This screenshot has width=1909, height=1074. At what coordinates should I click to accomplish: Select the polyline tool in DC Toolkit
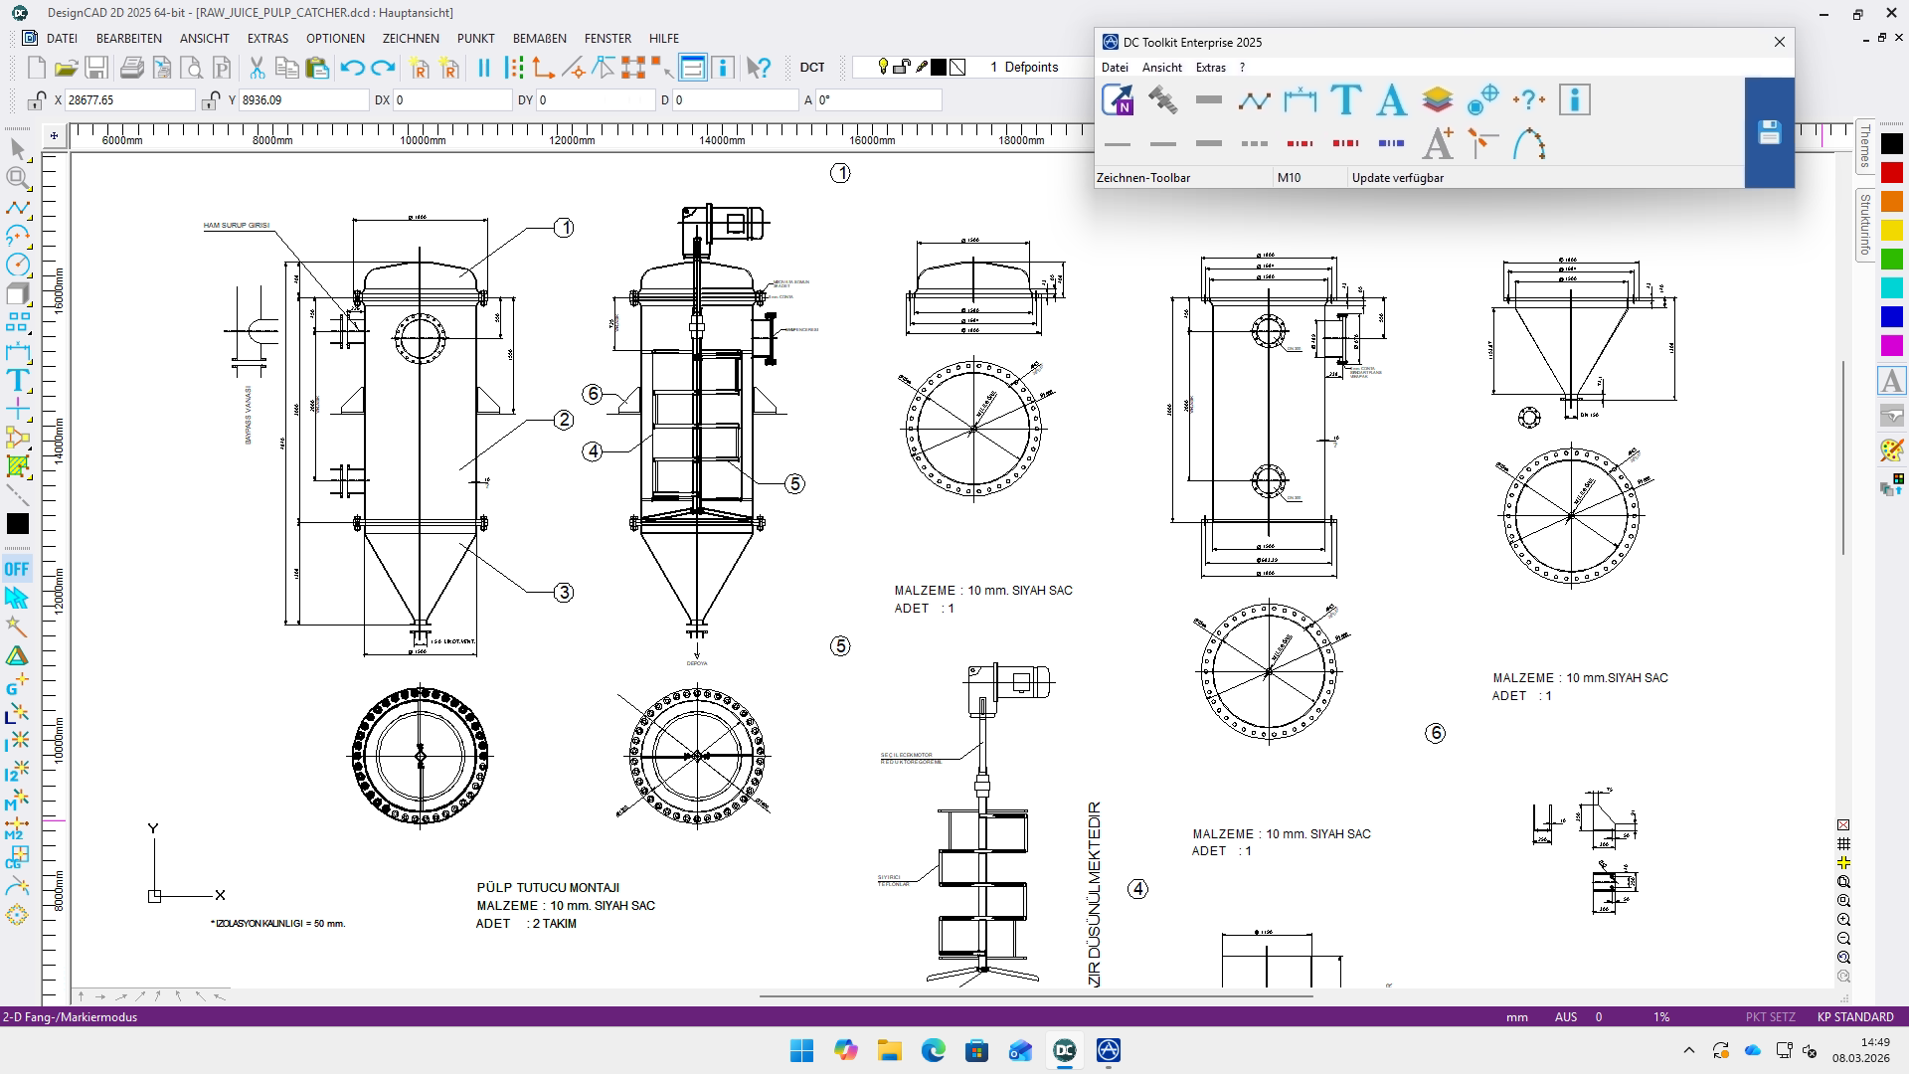click(1254, 99)
